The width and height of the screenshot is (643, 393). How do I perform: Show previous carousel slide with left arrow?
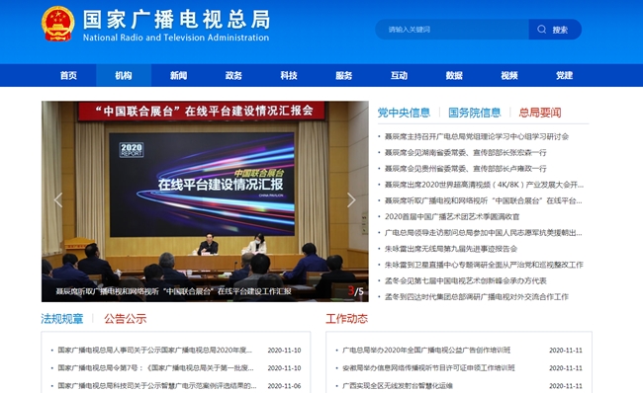pos(58,199)
